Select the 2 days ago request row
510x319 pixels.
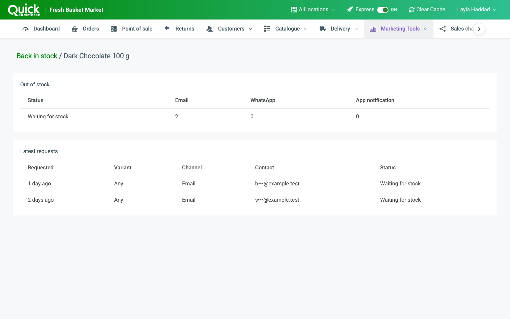[x=255, y=200]
